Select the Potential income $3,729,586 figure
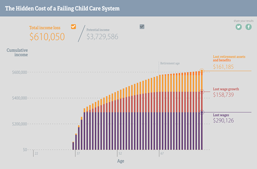This screenshot has height=169, width=257. (x=102, y=37)
